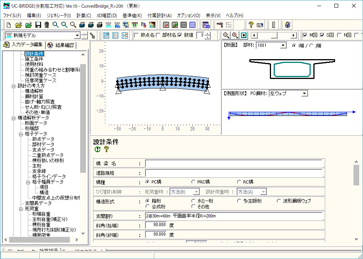Screen dimensions: 363x259
Task: Click the first blue layout view icon
Action: (x=106, y=35)
